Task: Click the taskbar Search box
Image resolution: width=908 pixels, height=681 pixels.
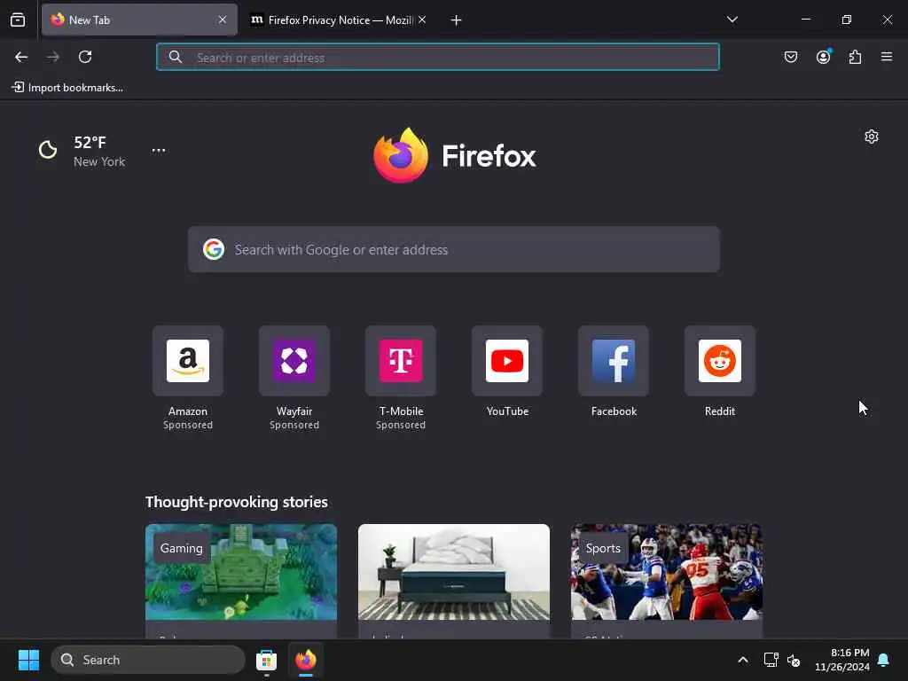Action: point(148,660)
